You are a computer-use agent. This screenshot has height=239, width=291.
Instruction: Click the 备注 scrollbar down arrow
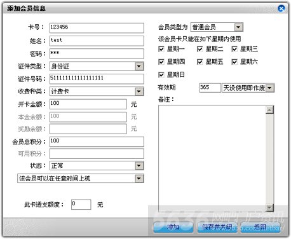coord(269,207)
